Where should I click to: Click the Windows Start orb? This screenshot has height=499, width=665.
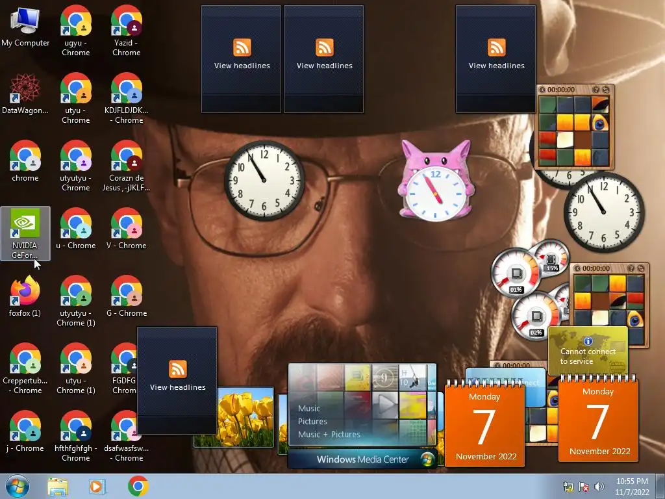click(x=17, y=486)
